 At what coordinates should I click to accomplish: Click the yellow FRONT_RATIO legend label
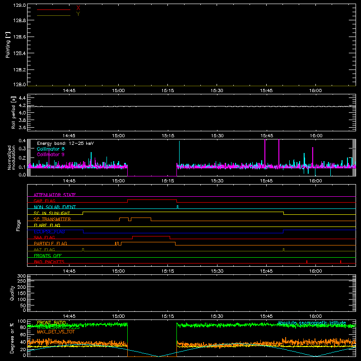51,323
